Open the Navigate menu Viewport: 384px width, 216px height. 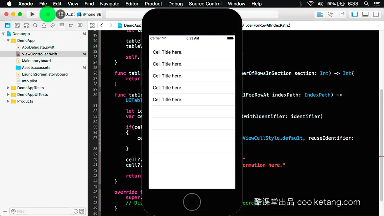click(110, 4)
